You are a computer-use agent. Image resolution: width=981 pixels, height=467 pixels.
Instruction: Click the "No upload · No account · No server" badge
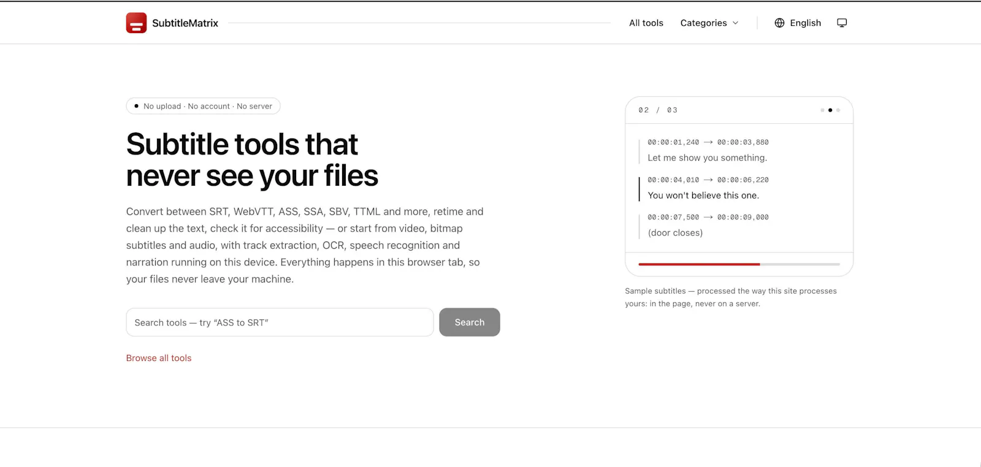point(203,106)
